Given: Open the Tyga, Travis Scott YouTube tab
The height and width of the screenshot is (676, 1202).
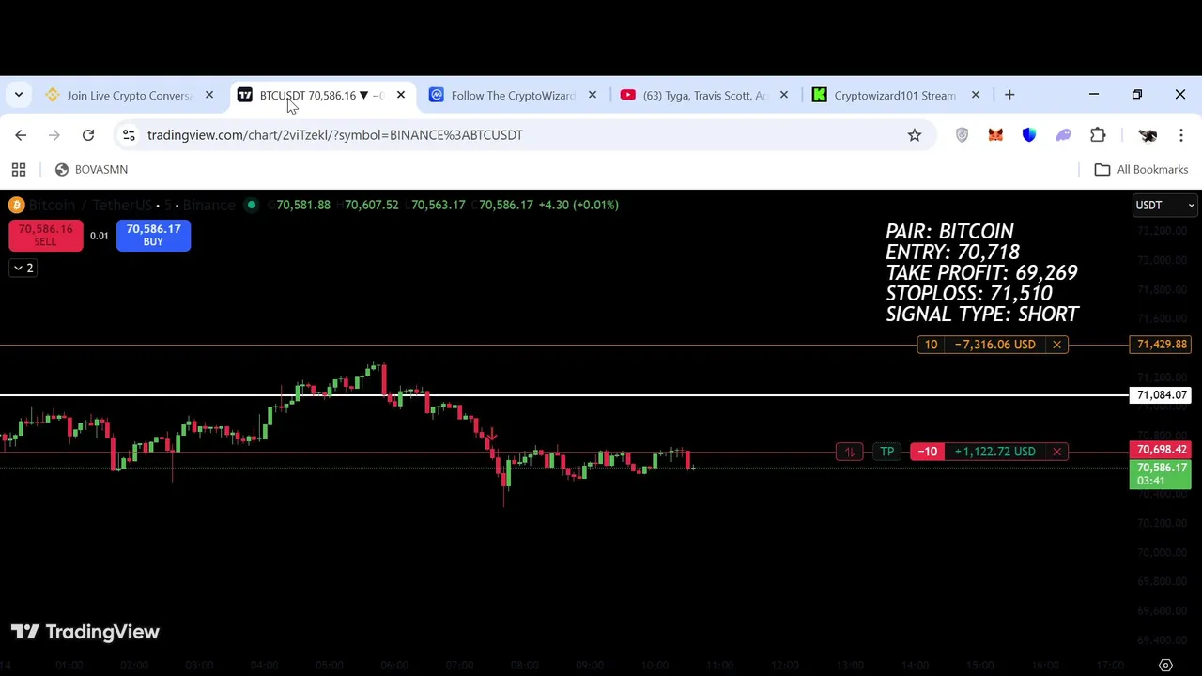Looking at the screenshot, I should pyautogui.click(x=704, y=95).
